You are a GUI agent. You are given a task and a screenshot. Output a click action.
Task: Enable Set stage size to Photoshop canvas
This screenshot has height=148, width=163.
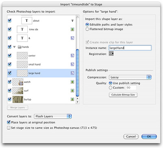click(x=9, y=128)
